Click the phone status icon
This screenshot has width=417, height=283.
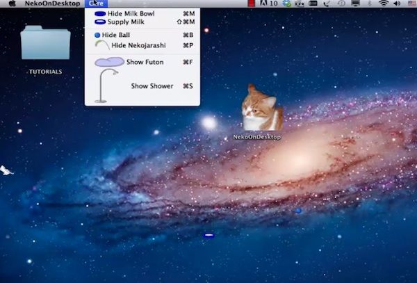click(x=327, y=3)
